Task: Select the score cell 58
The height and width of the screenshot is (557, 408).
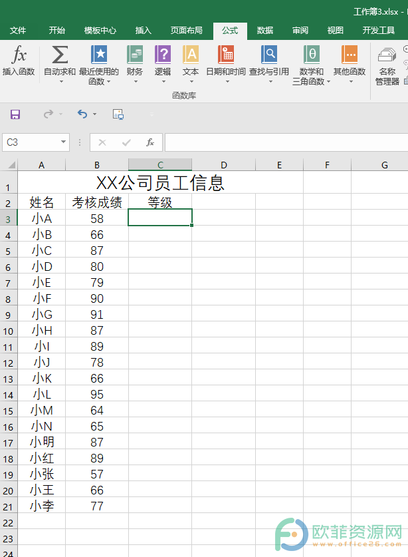Action: 97,218
